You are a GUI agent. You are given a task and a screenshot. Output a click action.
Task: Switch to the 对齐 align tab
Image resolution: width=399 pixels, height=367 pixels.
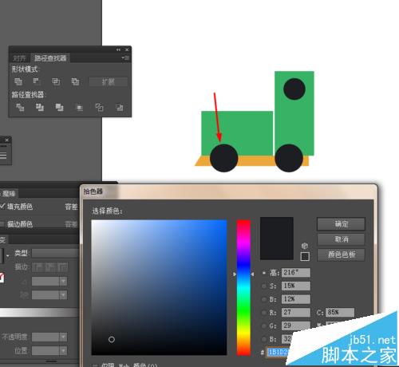[x=20, y=58]
